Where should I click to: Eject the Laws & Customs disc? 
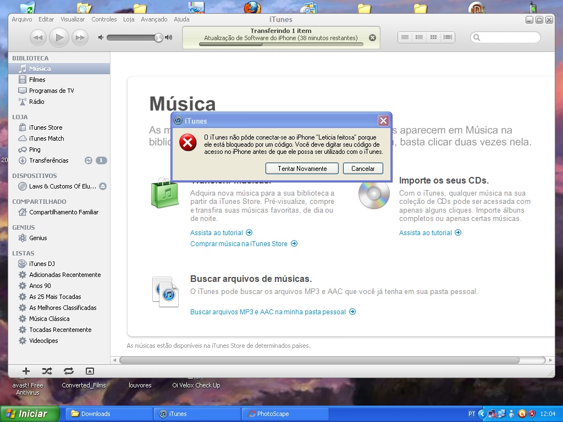click(103, 186)
